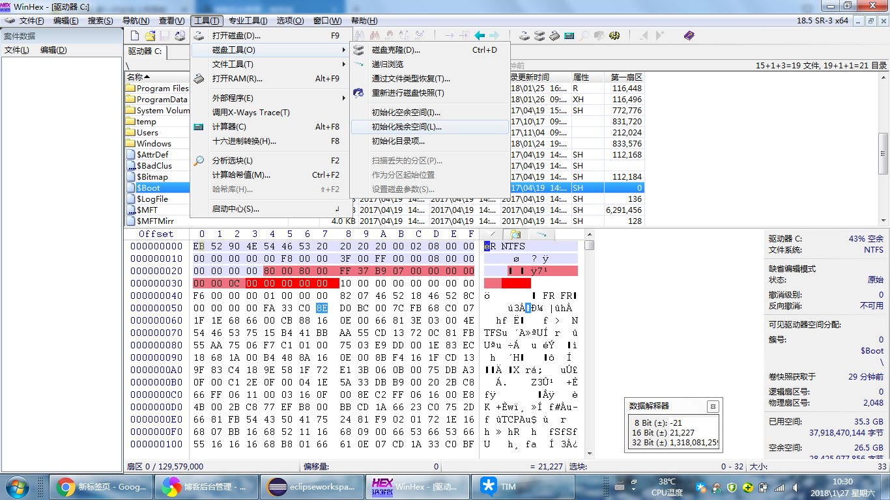Select 计算哈希值(M)... menu item
The width and height of the screenshot is (890, 500).
270,175
